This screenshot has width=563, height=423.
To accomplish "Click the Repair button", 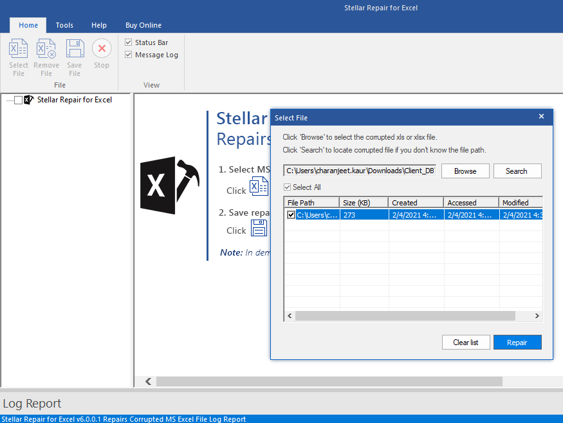I will click(x=517, y=342).
